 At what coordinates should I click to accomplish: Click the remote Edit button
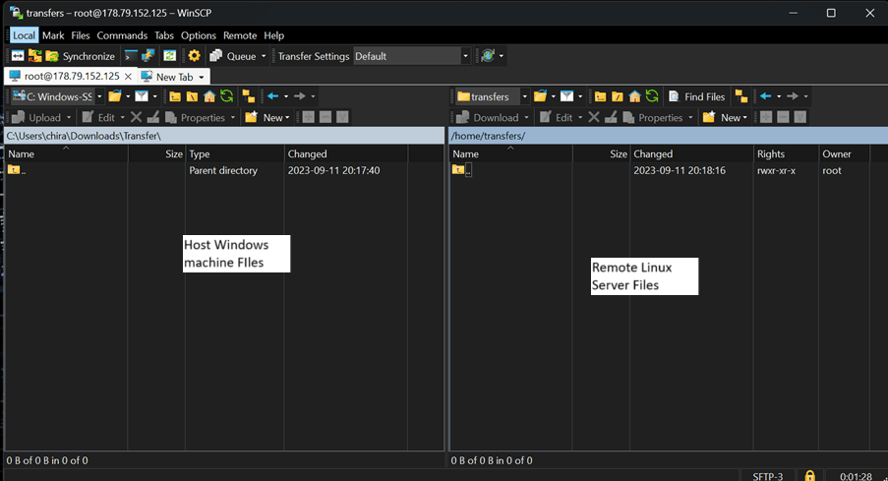[x=557, y=117]
